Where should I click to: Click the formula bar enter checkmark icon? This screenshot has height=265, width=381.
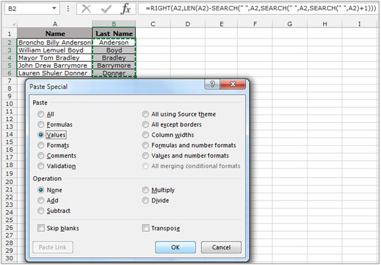click(x=106, y=9)
